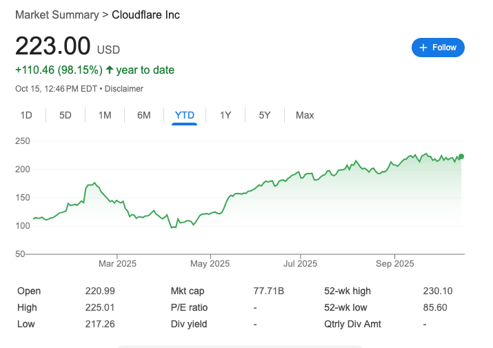Click the P/E ratio label
Viewport: 493px width, 348px height.
(x=189, y=308)
